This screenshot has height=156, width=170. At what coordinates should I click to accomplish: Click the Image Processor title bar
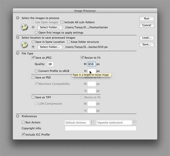coord(85,11)
